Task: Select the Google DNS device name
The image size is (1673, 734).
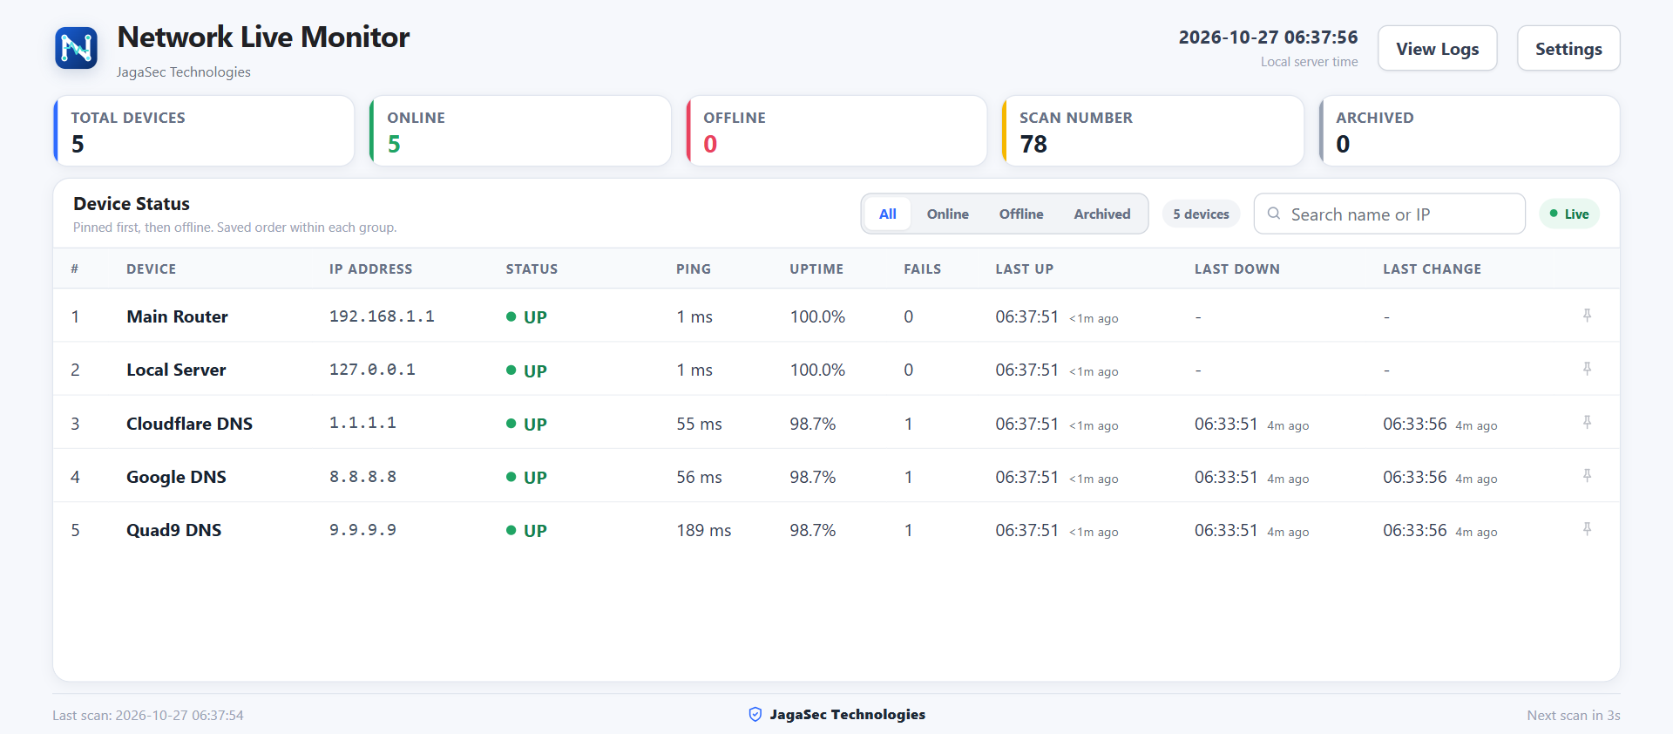Action: coord(176,477)
